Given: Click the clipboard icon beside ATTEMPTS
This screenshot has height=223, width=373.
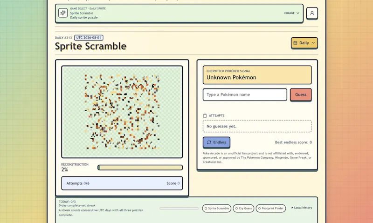Looking at the screenshot, I should [x=205, y=115].
